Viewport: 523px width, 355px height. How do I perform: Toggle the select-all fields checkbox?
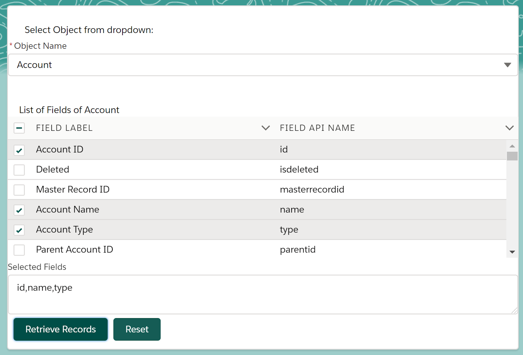point(19,128)
